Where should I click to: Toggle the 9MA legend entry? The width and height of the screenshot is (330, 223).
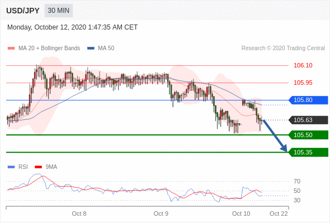click(46, 167)
